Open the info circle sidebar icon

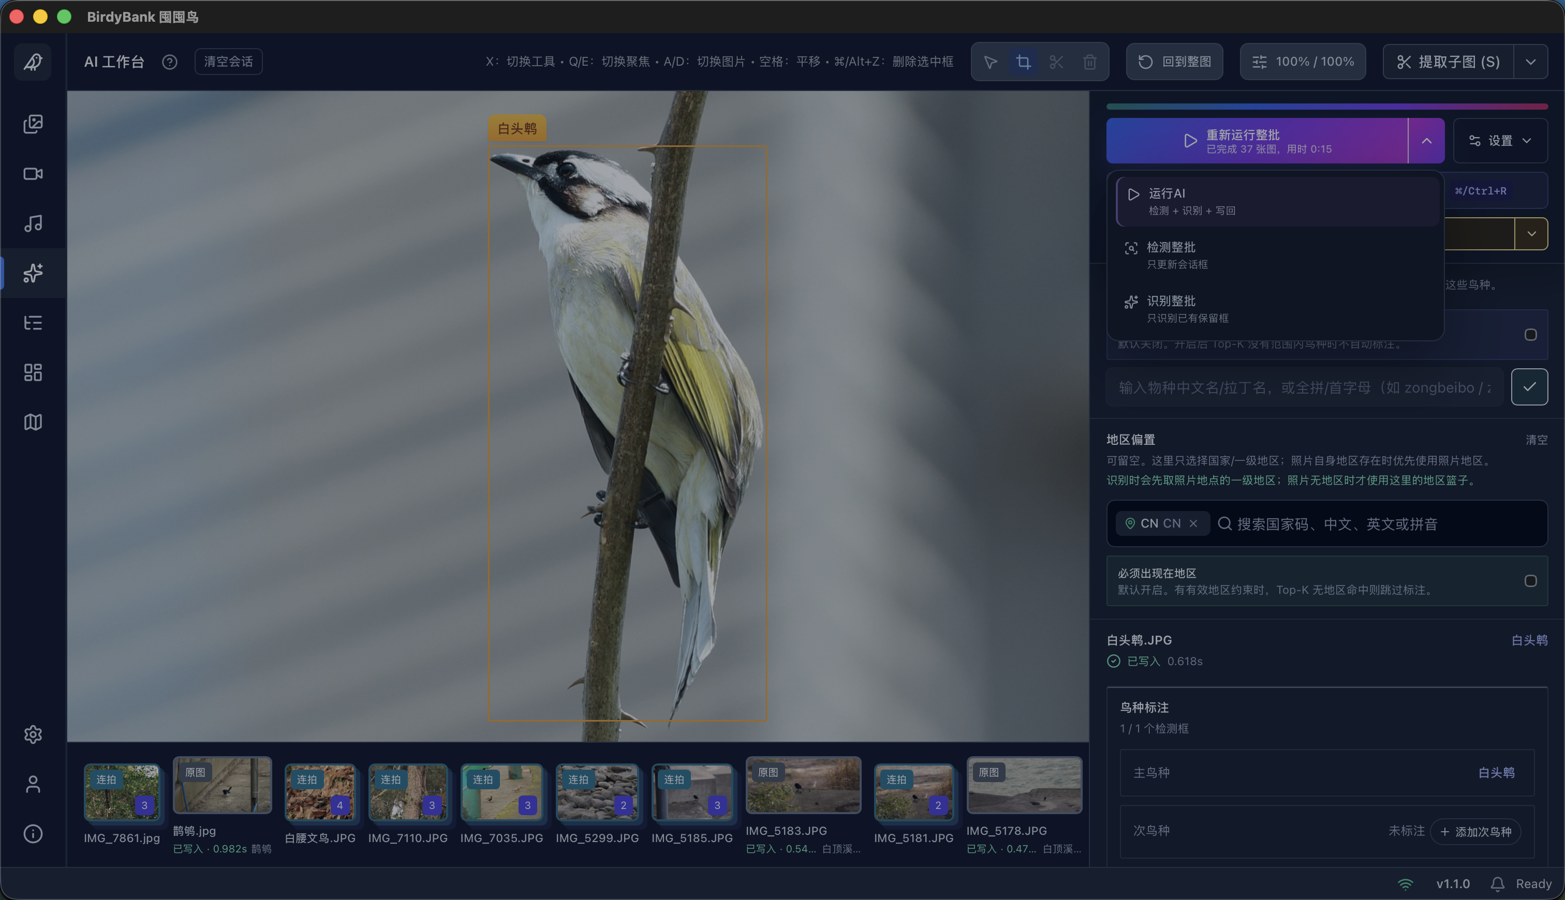[33, 833]
